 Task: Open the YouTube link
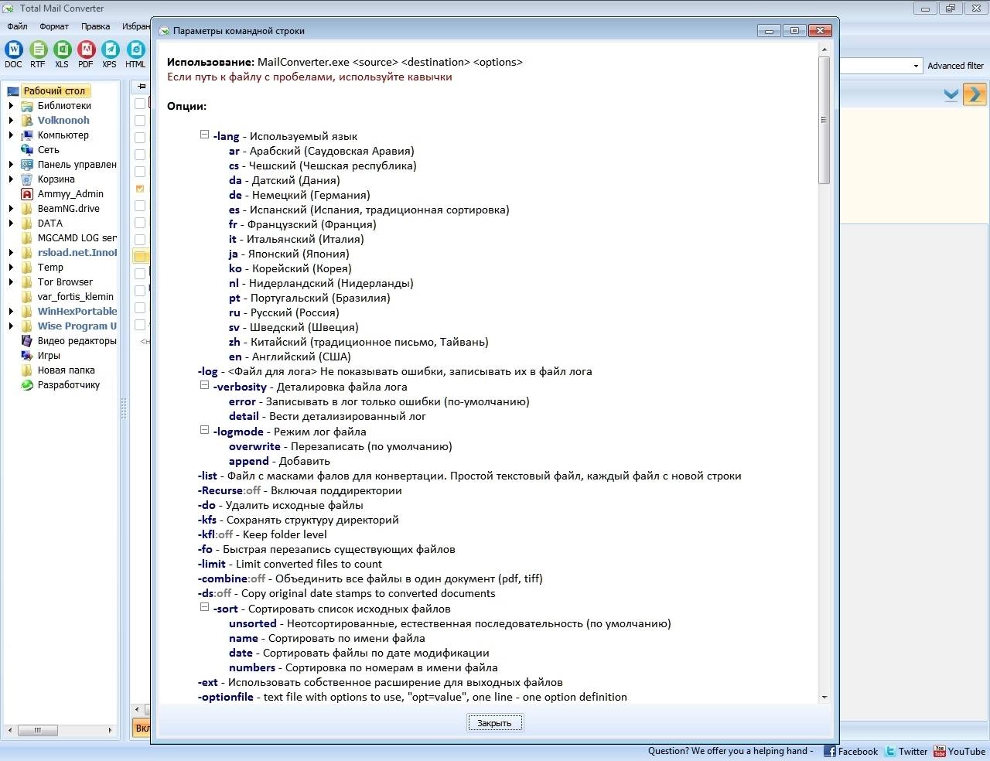coord(959,751)
